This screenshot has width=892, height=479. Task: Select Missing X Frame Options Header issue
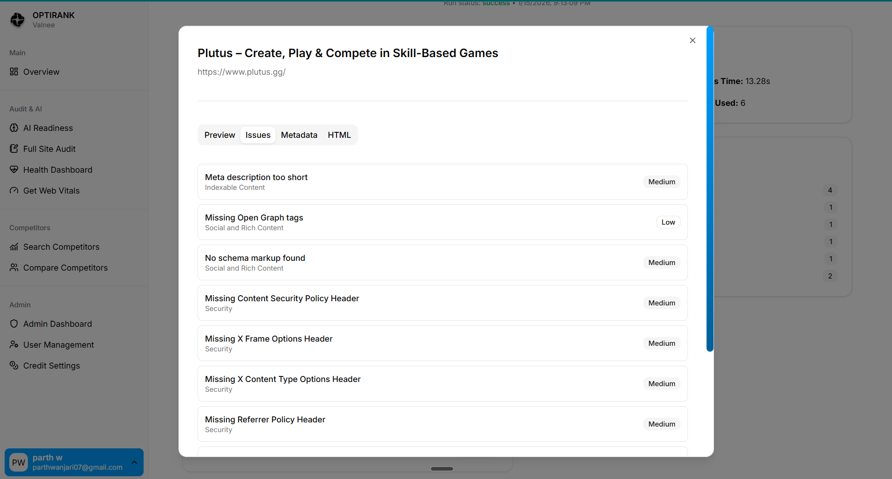(443, 343)
